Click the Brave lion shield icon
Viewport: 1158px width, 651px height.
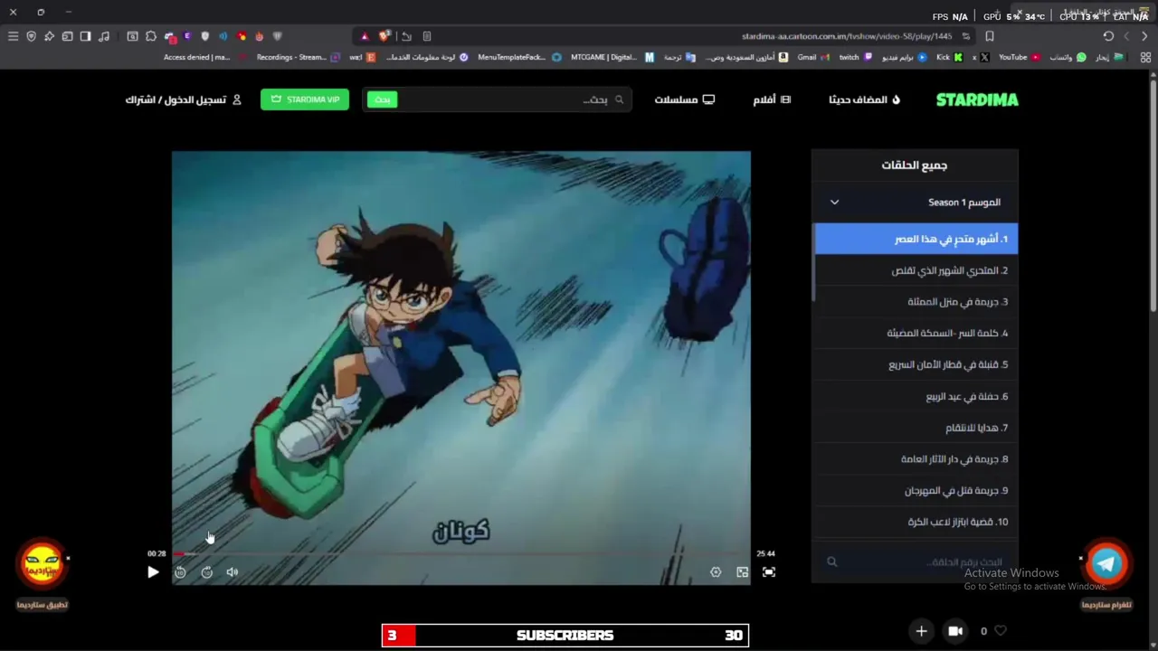point(384,36)
